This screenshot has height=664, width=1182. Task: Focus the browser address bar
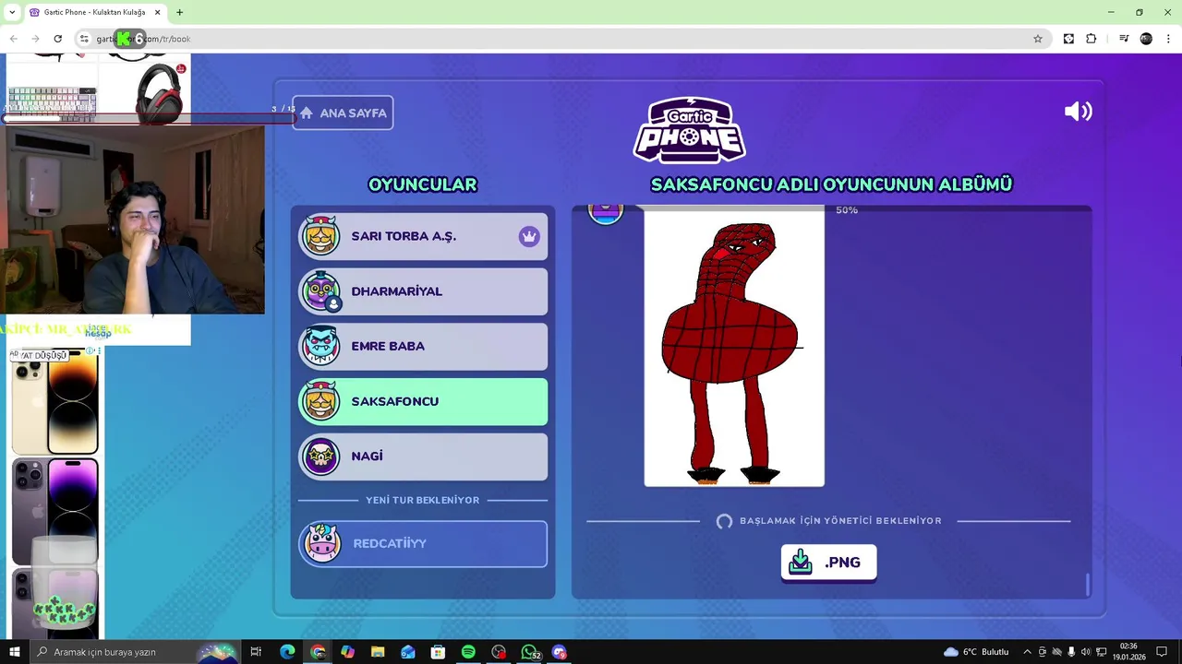[563, 39]
